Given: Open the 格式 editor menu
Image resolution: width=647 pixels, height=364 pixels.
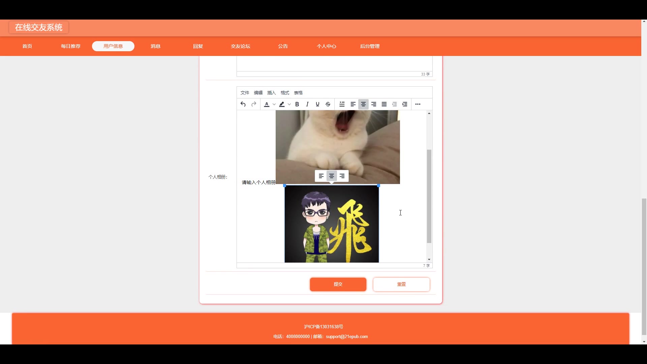Looking at the screenshot, I should [285, 93].
